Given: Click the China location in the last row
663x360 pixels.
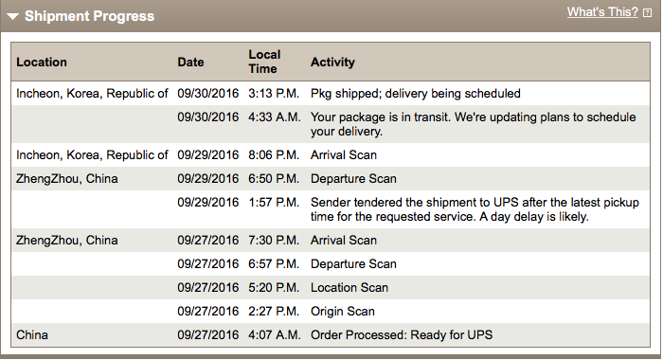Looking at the screenshot, I should (32, 335).
